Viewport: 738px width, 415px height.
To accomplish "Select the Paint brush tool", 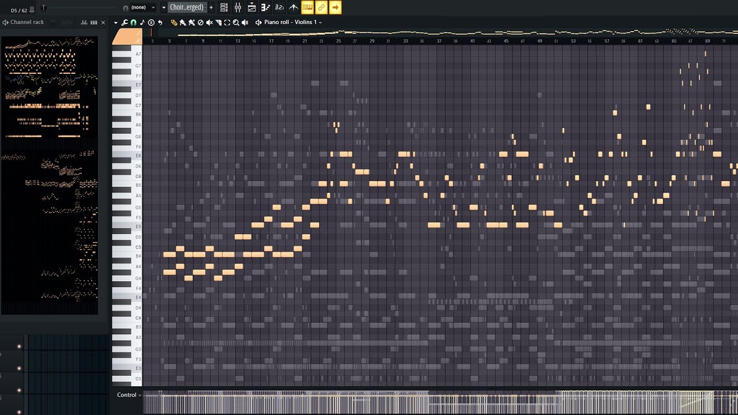I will pyautogui.click(x=183, y=22).
